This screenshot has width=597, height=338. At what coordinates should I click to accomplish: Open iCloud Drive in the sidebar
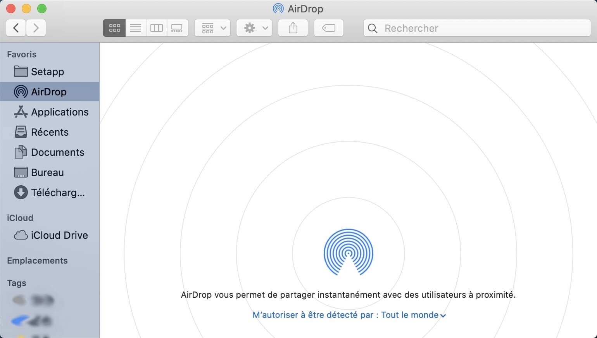point(50,235)
